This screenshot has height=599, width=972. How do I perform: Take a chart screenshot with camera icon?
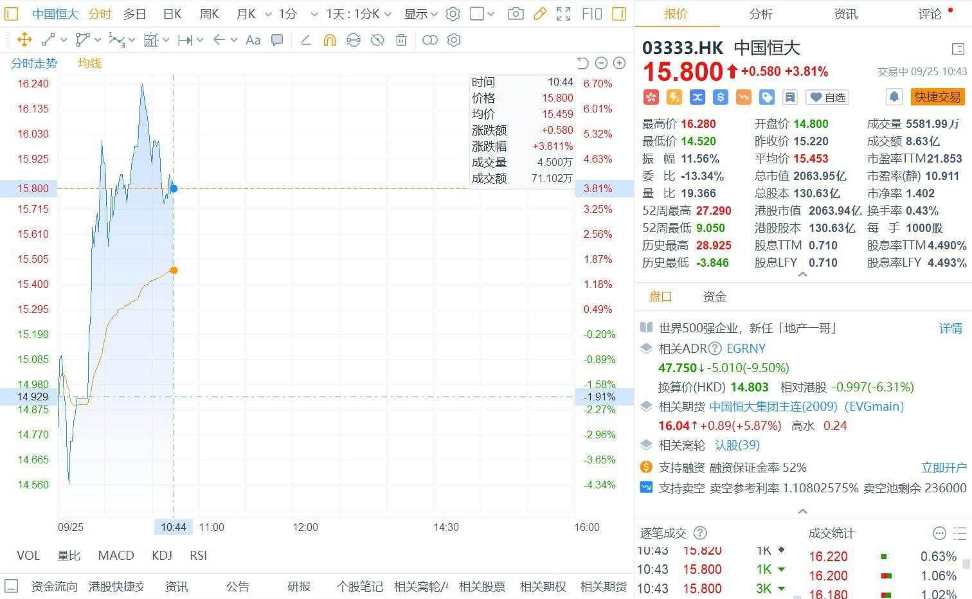click(516, 13)
